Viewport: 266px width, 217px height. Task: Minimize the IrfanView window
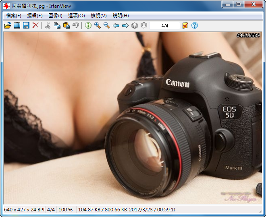pyautogui.click(x=228, y=4)
